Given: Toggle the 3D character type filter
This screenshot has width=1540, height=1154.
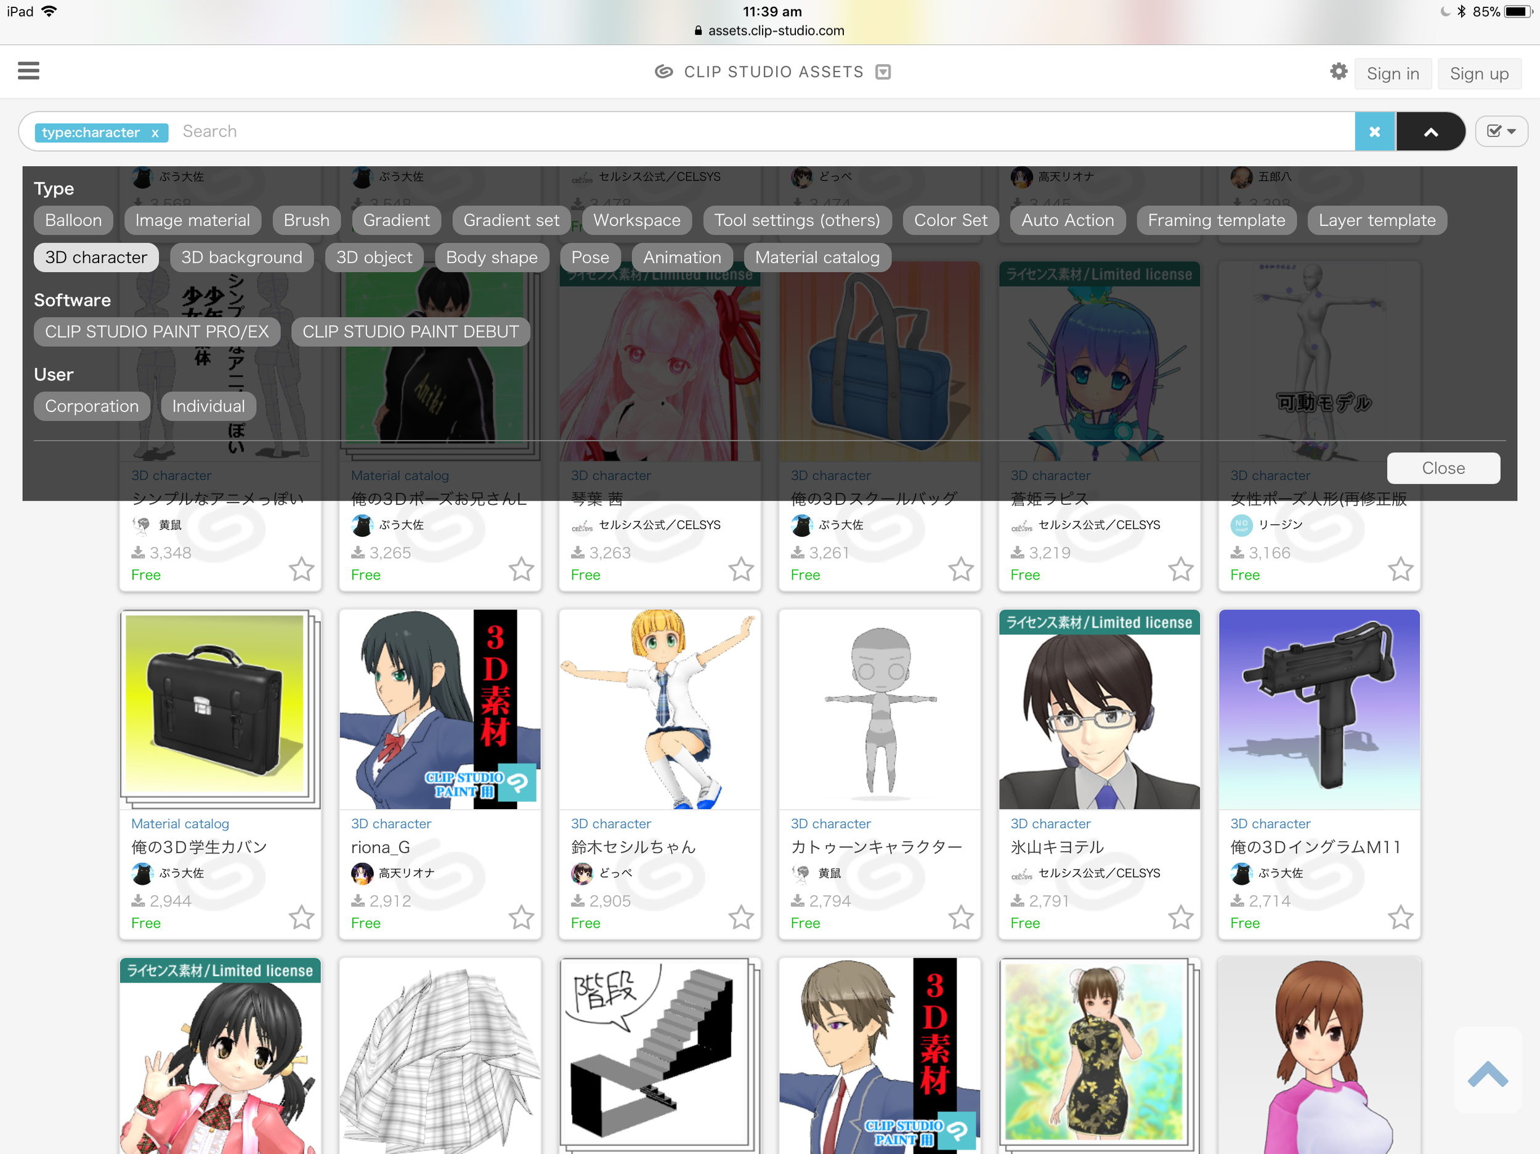Looking at the screenshot, I should pyautogui.click(x=96, y=257).
